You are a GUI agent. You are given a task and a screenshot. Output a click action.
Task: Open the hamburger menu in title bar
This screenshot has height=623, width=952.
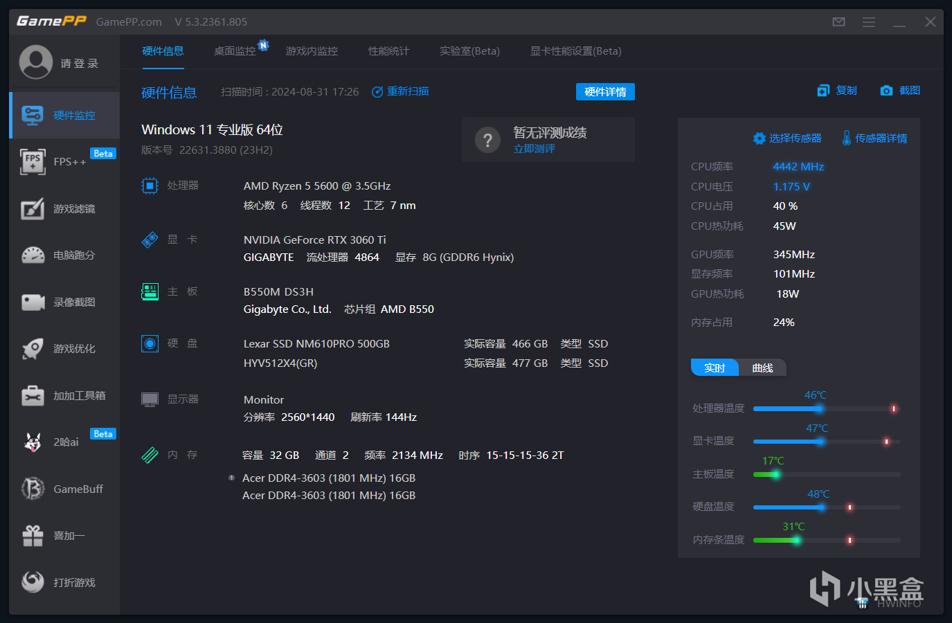coord(869,22)
